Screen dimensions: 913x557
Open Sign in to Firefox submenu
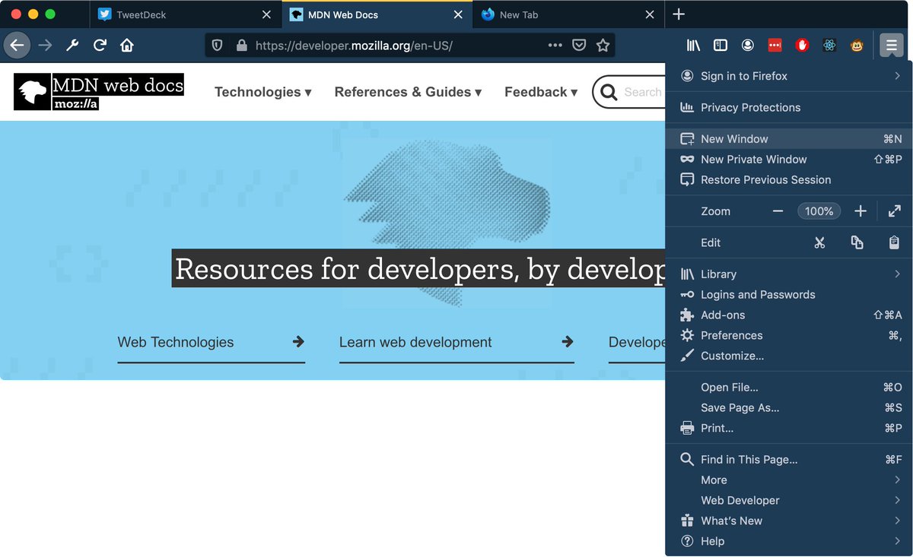click(x=789, y=76)
